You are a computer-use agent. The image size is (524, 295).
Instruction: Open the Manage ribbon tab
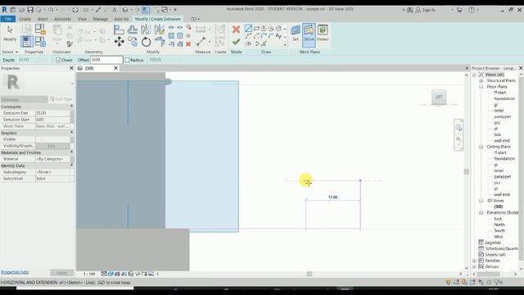(100, 19)
